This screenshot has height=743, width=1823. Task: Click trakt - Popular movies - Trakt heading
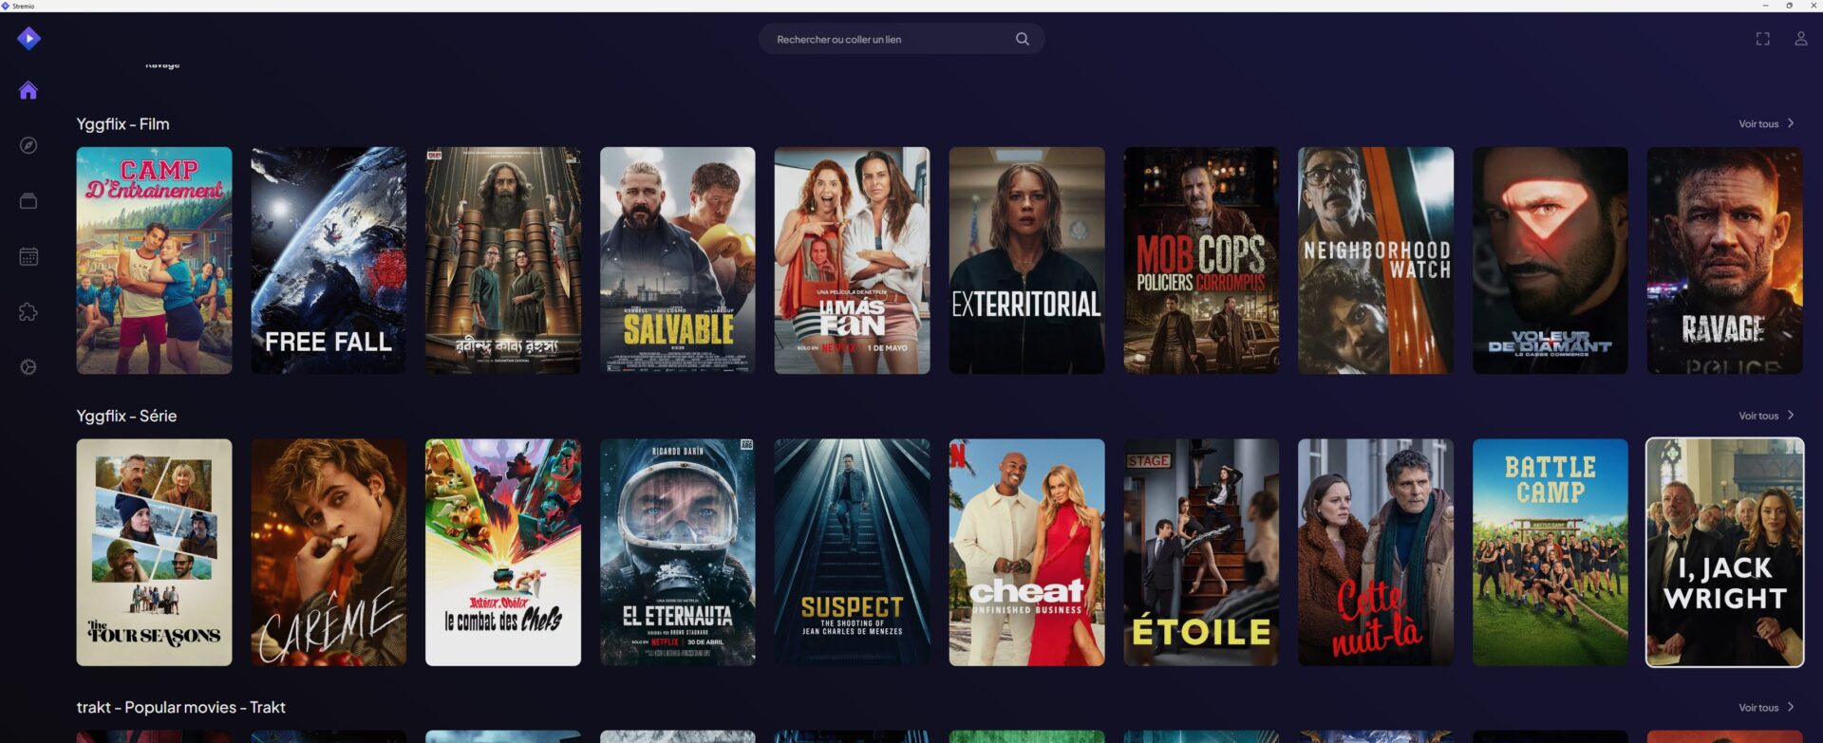tap(180, 708)
